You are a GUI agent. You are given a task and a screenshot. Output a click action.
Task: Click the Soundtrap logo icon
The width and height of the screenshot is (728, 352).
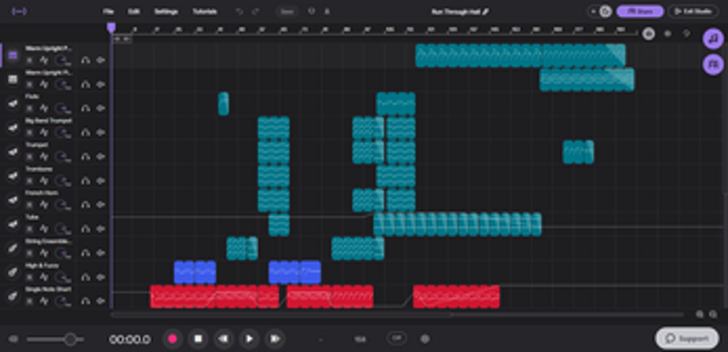(19, 11)
